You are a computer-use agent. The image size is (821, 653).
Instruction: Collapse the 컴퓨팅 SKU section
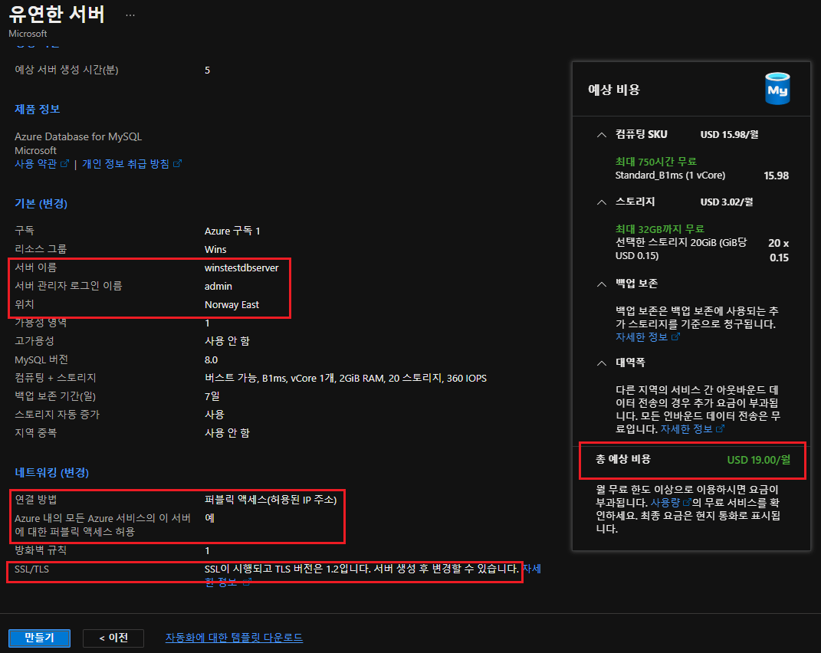[602, 135]
